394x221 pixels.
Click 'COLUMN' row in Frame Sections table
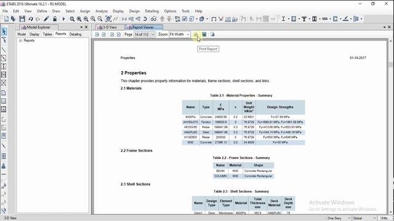[x=244, y=176]
